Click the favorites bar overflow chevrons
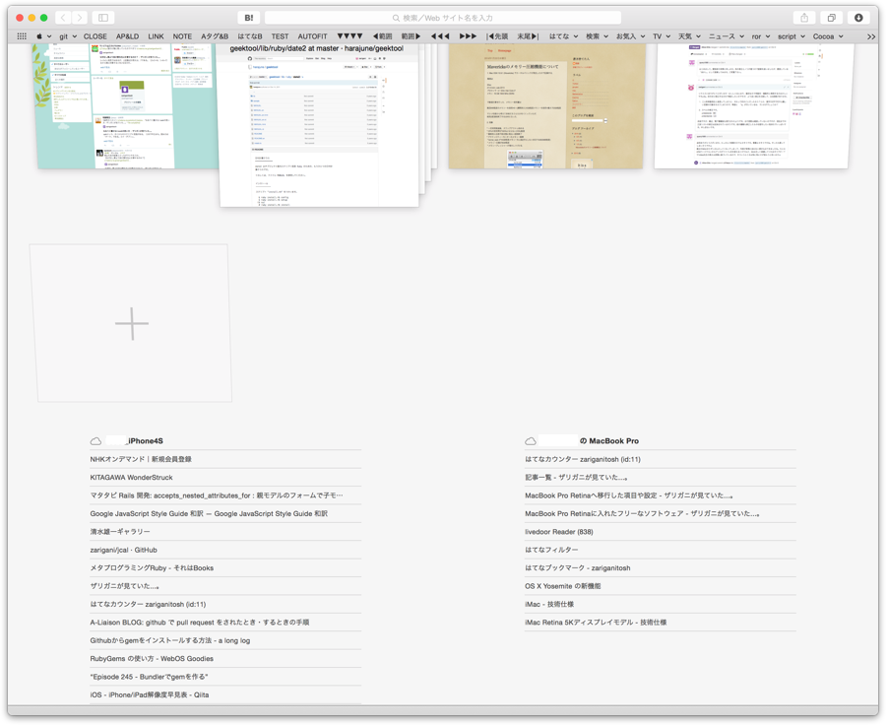Viewport: 886px width, 725px height. 871,36
